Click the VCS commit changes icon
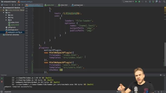This screenshot has height=93, width=166. coord(153,2)
